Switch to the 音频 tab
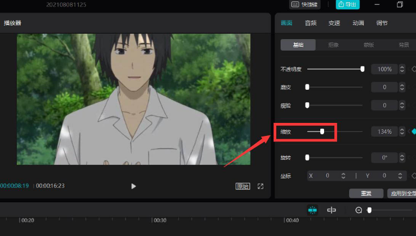The image size is (416, 236). coord(311,23)
